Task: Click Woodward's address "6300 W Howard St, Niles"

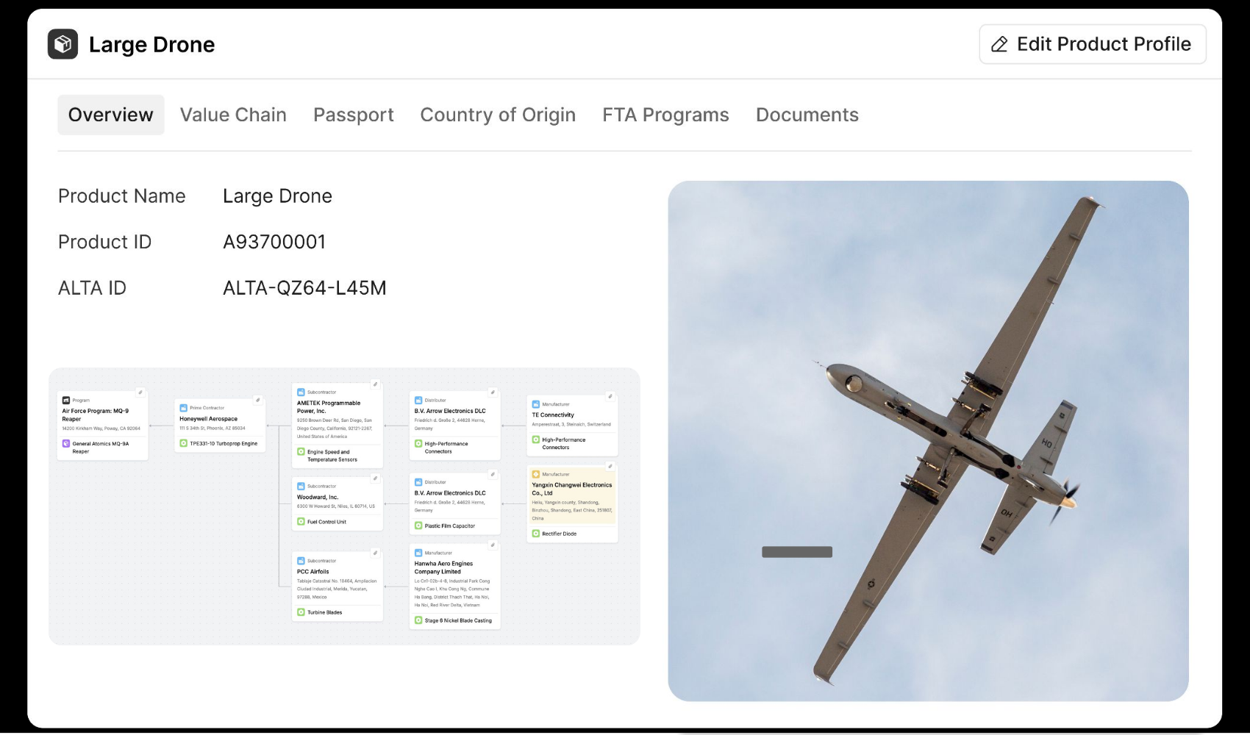Action: coord(336,506)
